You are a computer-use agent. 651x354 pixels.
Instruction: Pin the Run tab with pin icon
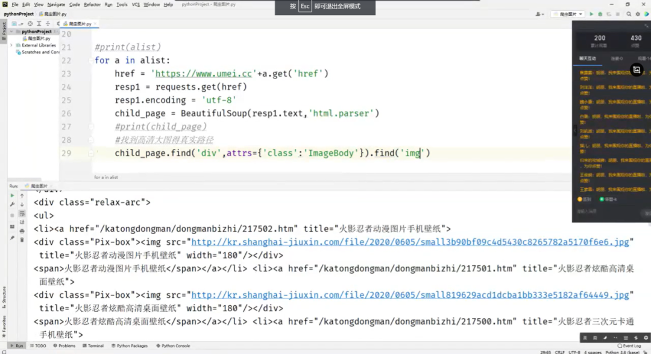pyautogui.click(x=12, y=238)
